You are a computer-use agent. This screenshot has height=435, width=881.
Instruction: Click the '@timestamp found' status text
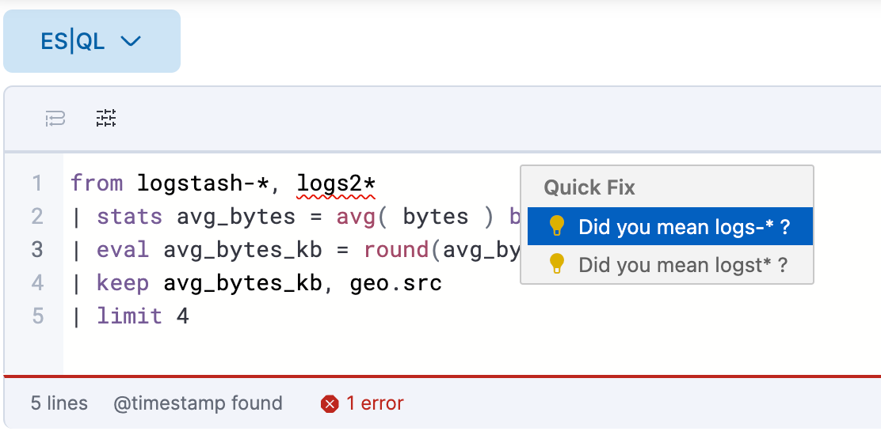point(198,403)
